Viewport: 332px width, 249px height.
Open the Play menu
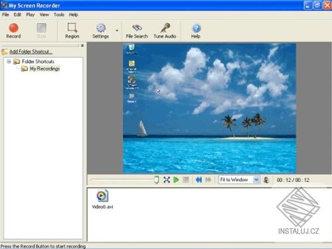point(31,15)
